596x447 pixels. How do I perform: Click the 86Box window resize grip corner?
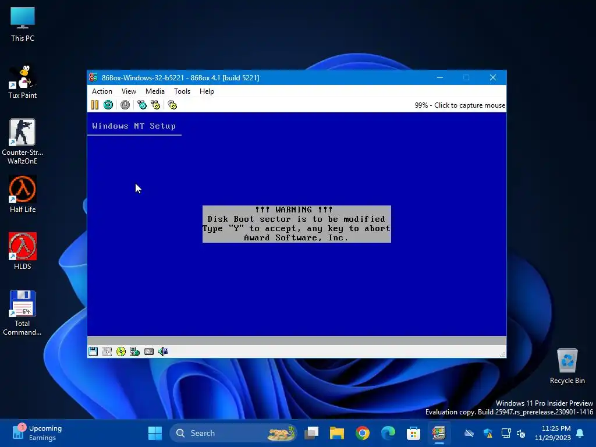502,354
